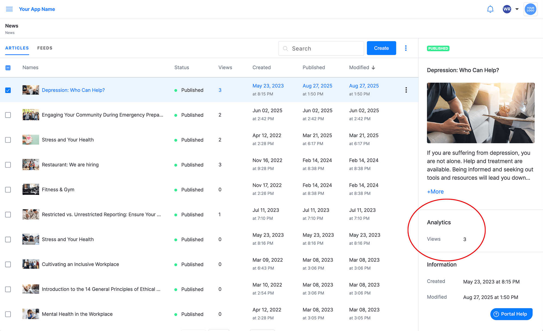Open the Your App Name home link
Viewport: 543px width, 331px height.
coord(37,9)
